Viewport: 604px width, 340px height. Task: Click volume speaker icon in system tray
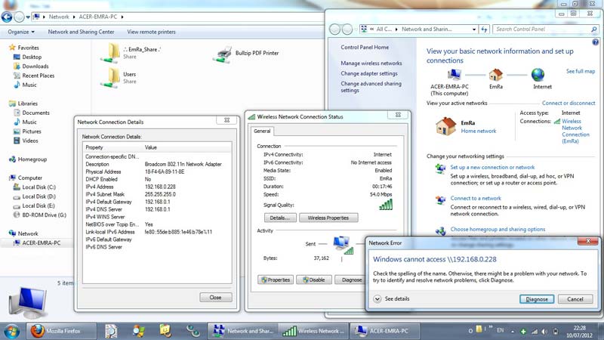point(544,331)
